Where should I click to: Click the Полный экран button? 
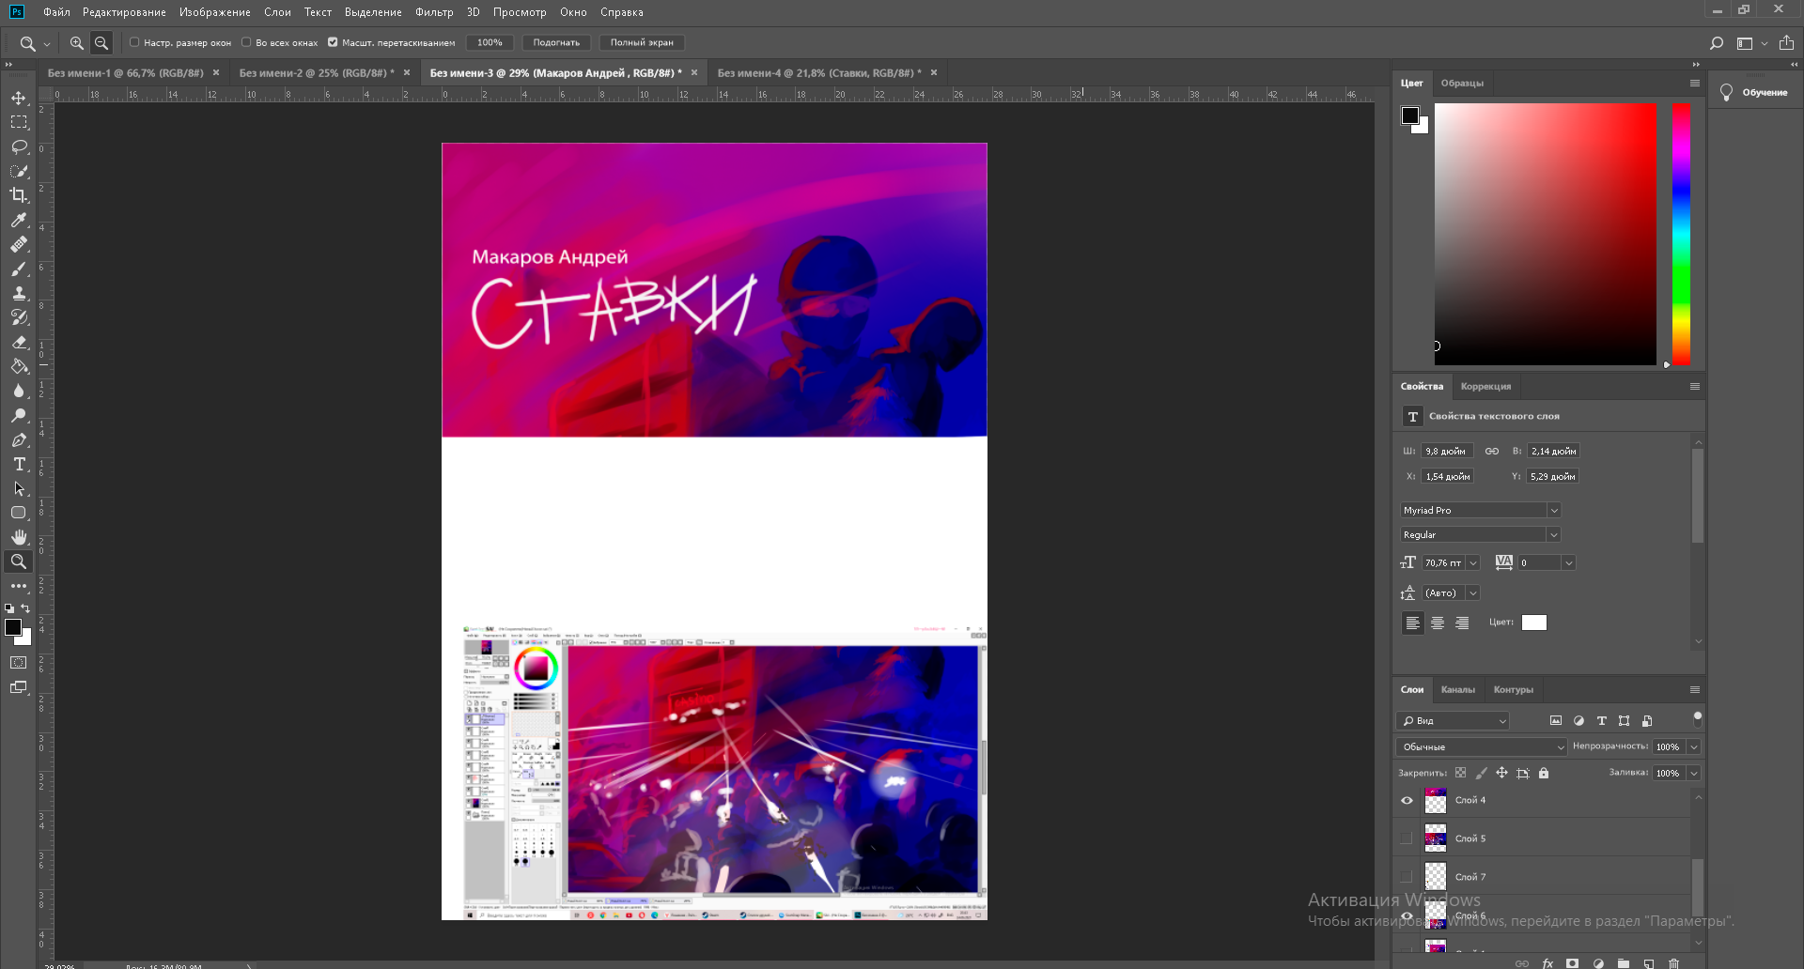(x=642, y=43)
